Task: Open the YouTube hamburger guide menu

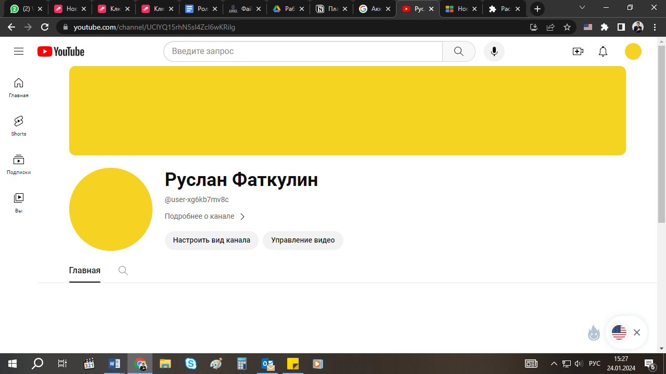Action: pyautogui.click(x=19, y=51)
